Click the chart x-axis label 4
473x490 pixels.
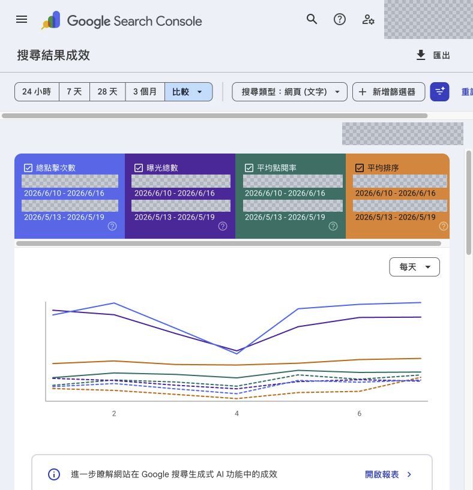[x=237, y=413]
